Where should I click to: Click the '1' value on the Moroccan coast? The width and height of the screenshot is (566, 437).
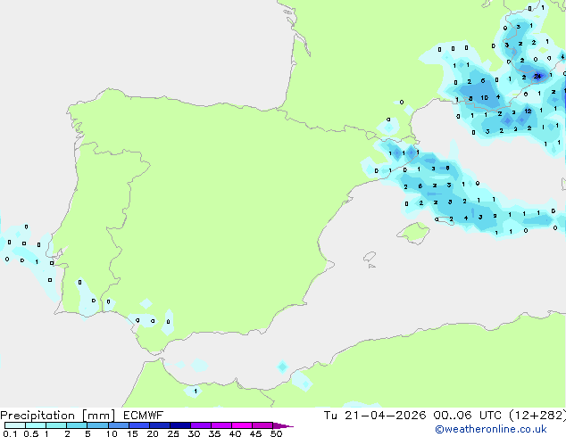coord(196,391)
